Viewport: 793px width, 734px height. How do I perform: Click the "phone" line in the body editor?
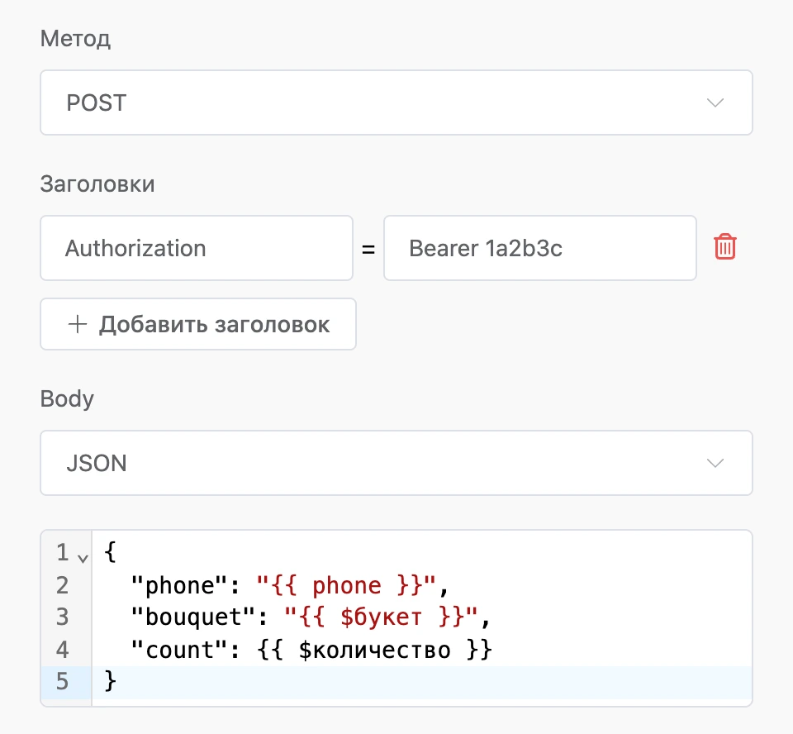tap(290, 586)
